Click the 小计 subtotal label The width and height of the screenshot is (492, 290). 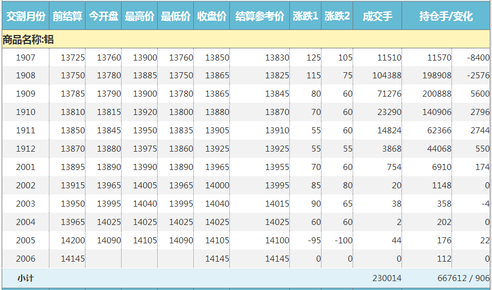26,278
